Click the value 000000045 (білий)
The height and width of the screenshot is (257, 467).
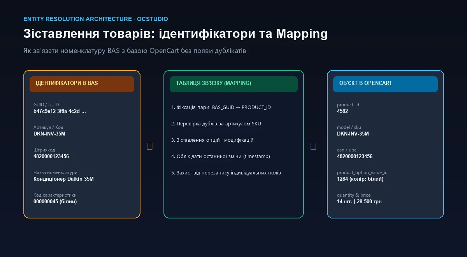[x=55, y=202]
